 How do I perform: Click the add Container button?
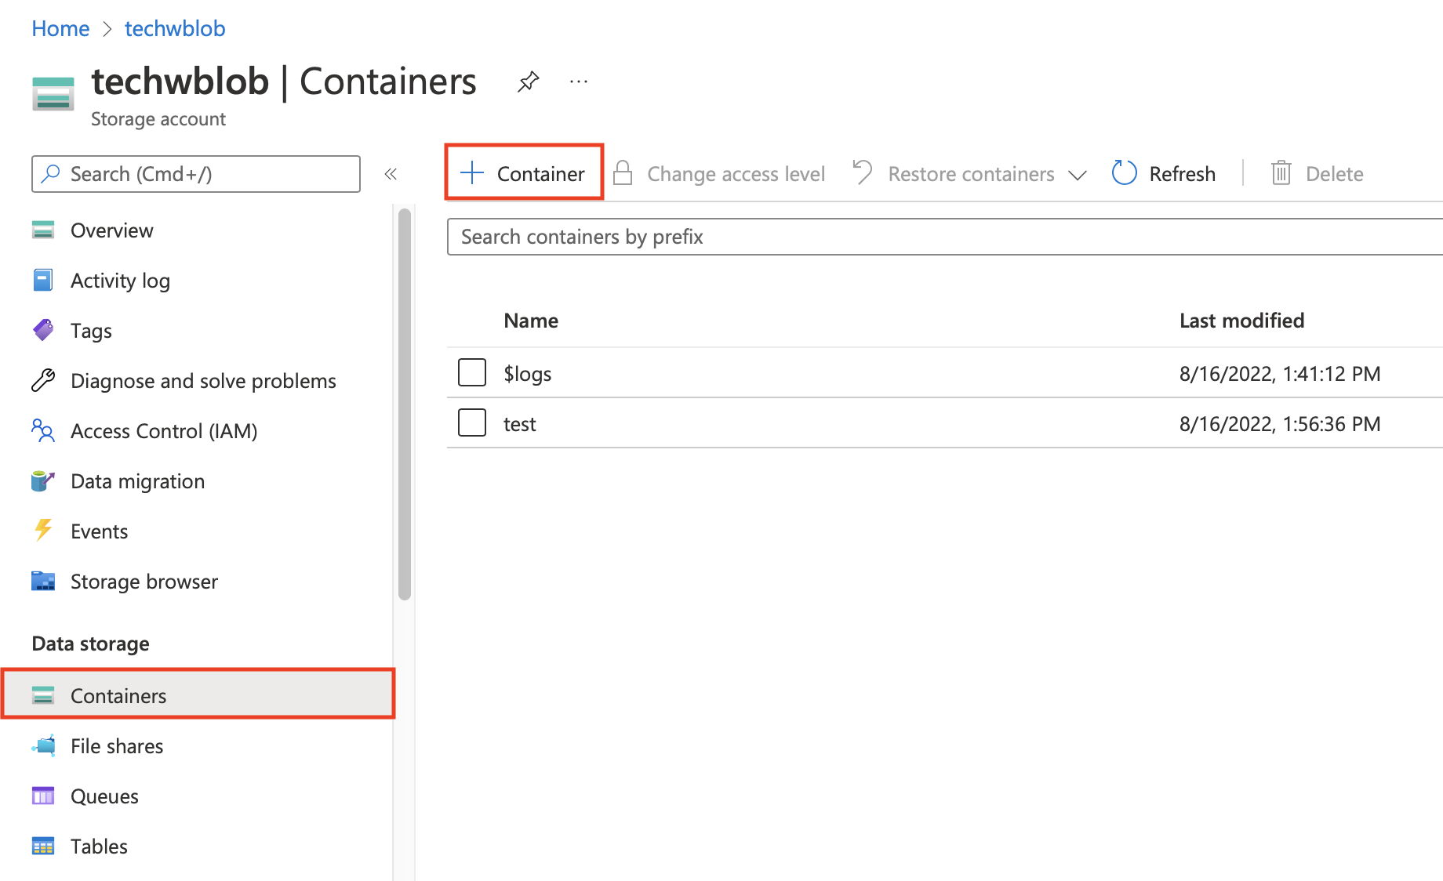pos(524,173)
